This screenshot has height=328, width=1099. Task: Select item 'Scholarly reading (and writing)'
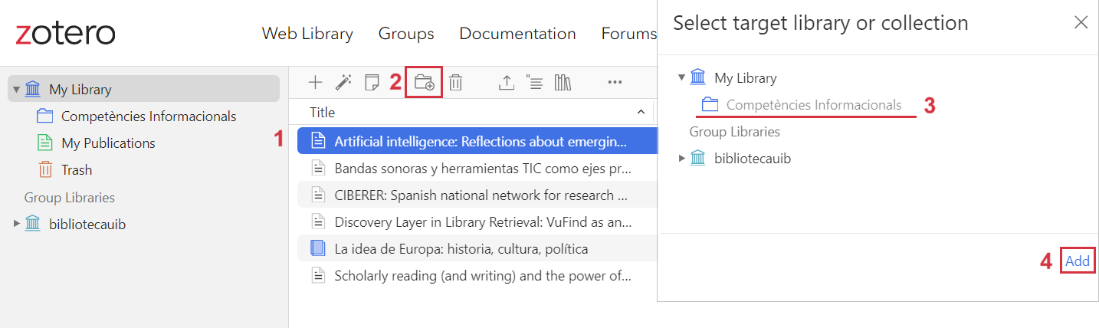pos(477,275)
